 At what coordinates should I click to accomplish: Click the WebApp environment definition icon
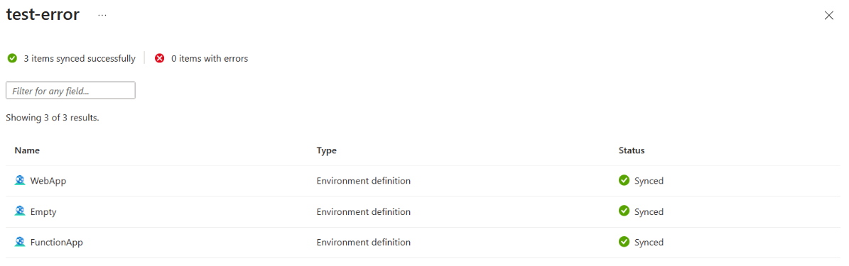tap(20, 181)
